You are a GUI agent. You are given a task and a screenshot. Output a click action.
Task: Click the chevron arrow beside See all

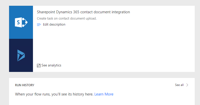[187, 85]
